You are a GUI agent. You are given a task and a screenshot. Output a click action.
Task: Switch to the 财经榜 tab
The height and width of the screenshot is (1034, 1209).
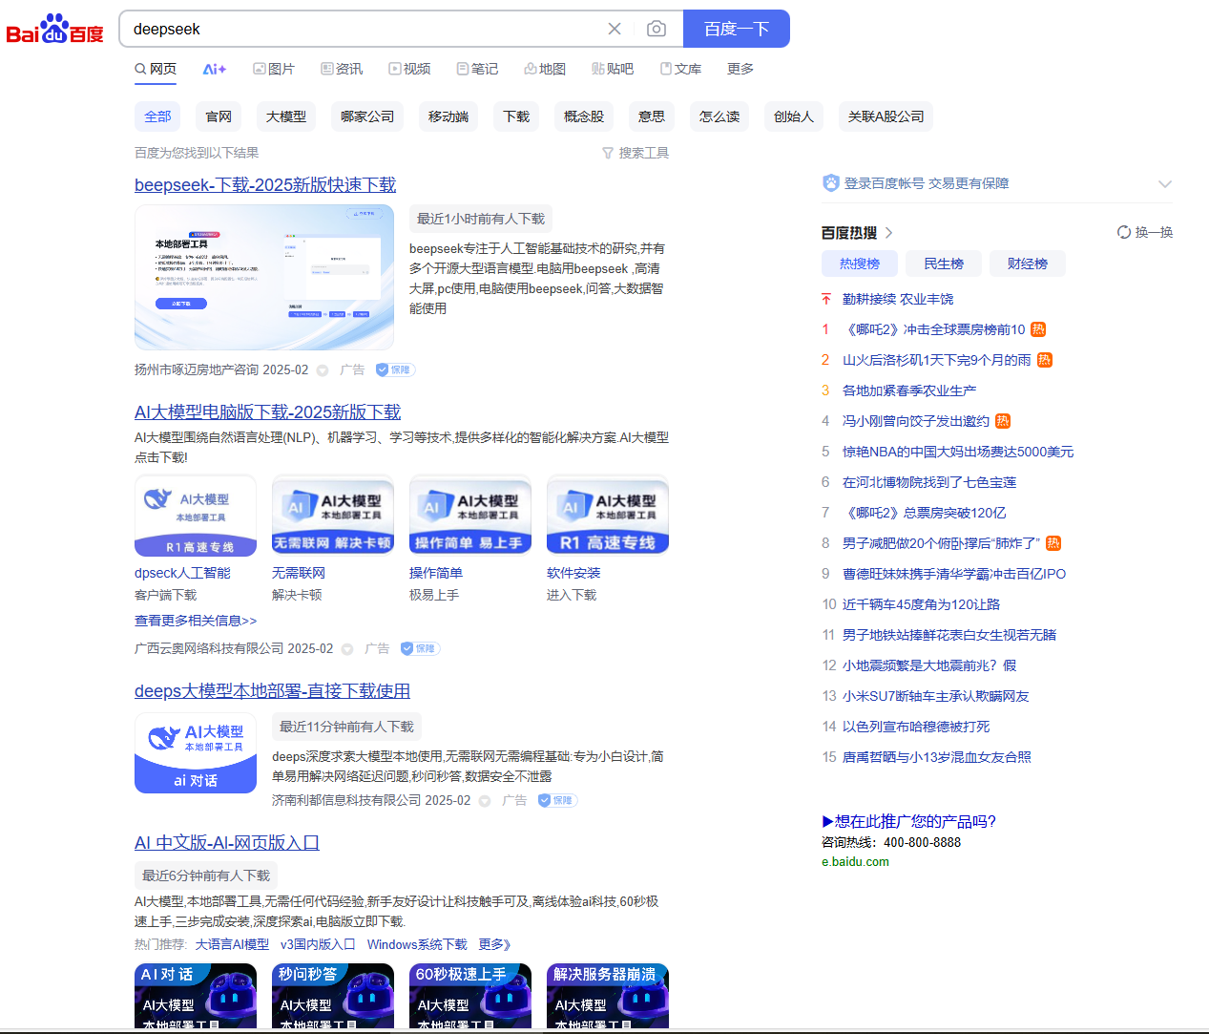click(x=1028, y=264)
